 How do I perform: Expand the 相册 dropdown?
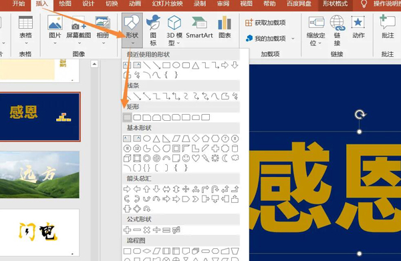click(x=104, y=43)
